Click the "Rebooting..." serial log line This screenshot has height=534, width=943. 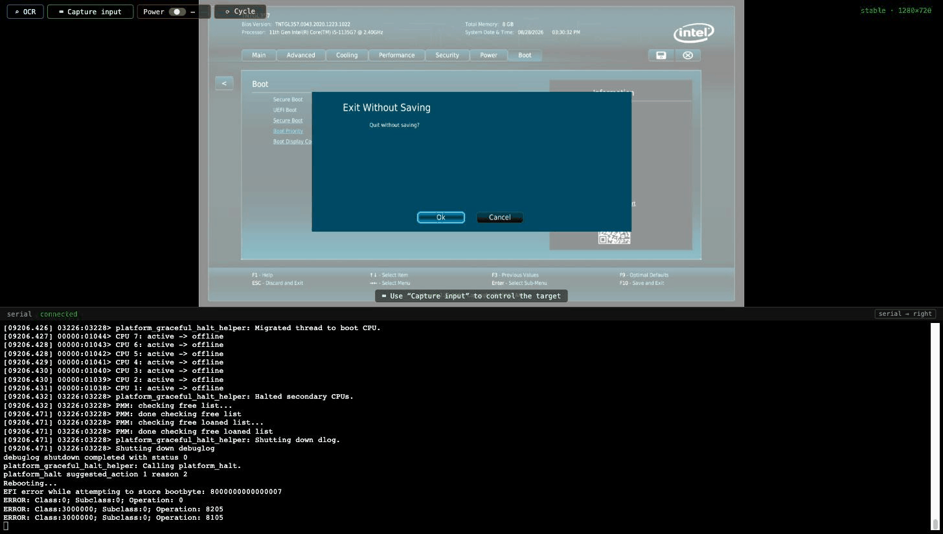point(30,483)
